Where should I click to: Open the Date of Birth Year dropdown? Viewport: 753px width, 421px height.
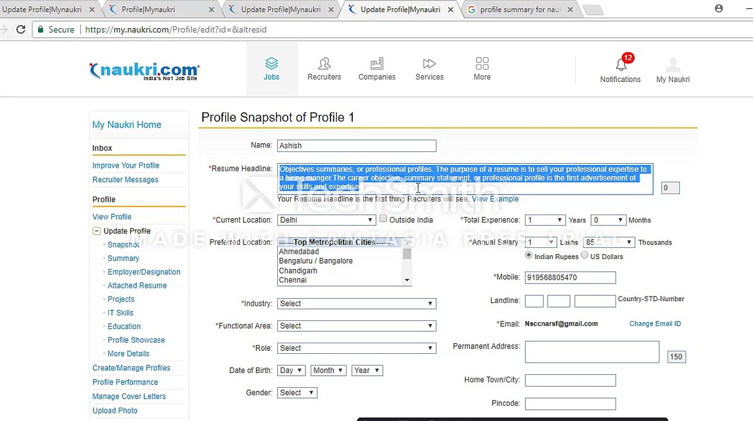point(367,370)
